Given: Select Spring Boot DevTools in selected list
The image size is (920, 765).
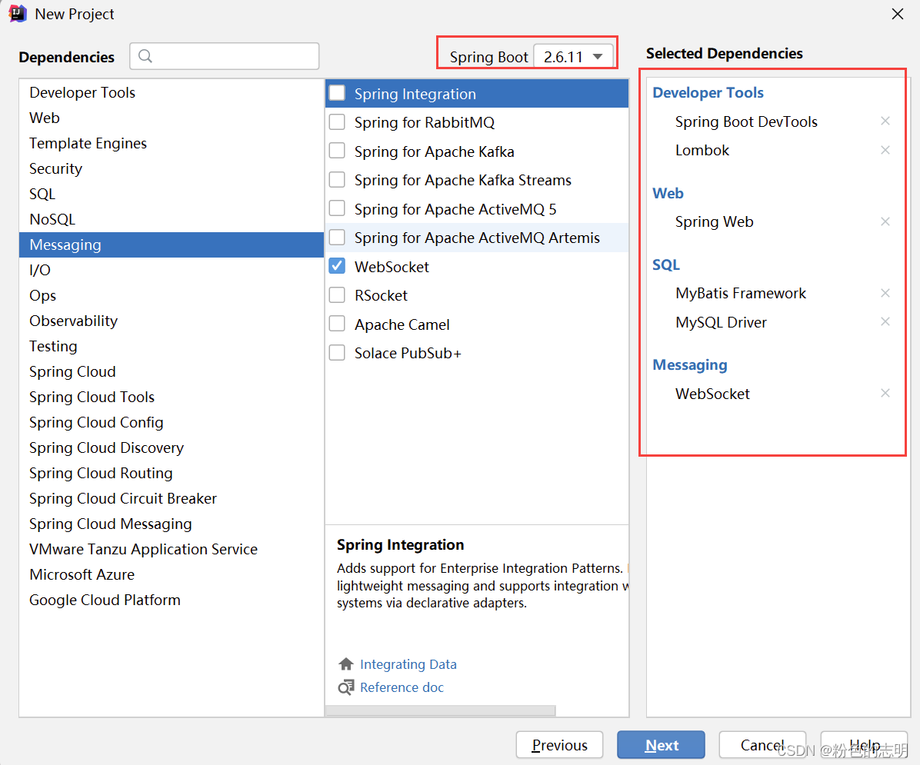Looking at the screenshot, I should pyautogui.click(x=746, y=121).
